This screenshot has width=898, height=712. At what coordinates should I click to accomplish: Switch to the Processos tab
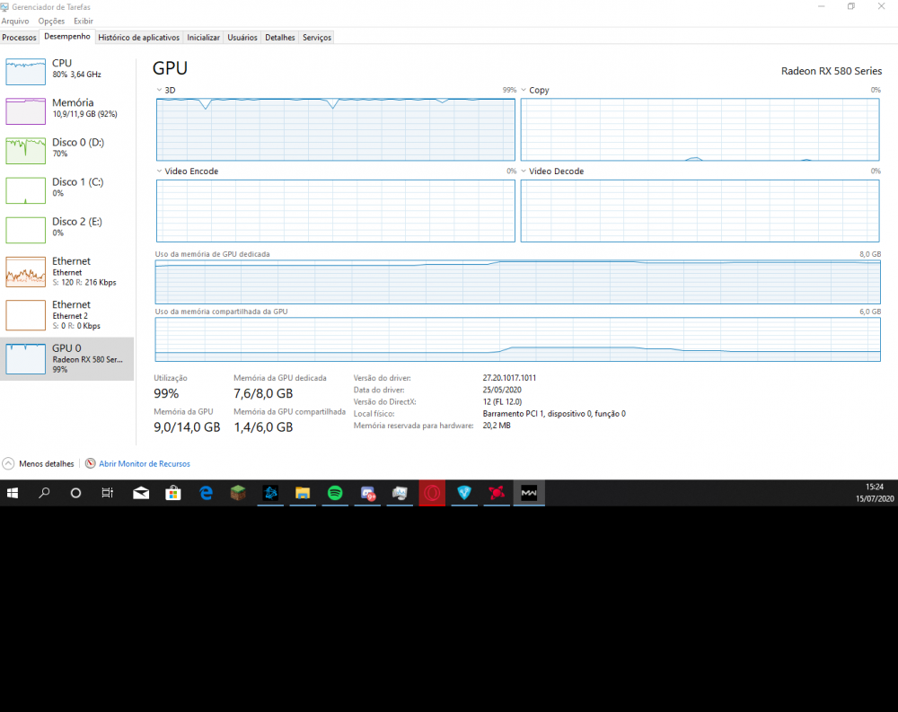19,38
